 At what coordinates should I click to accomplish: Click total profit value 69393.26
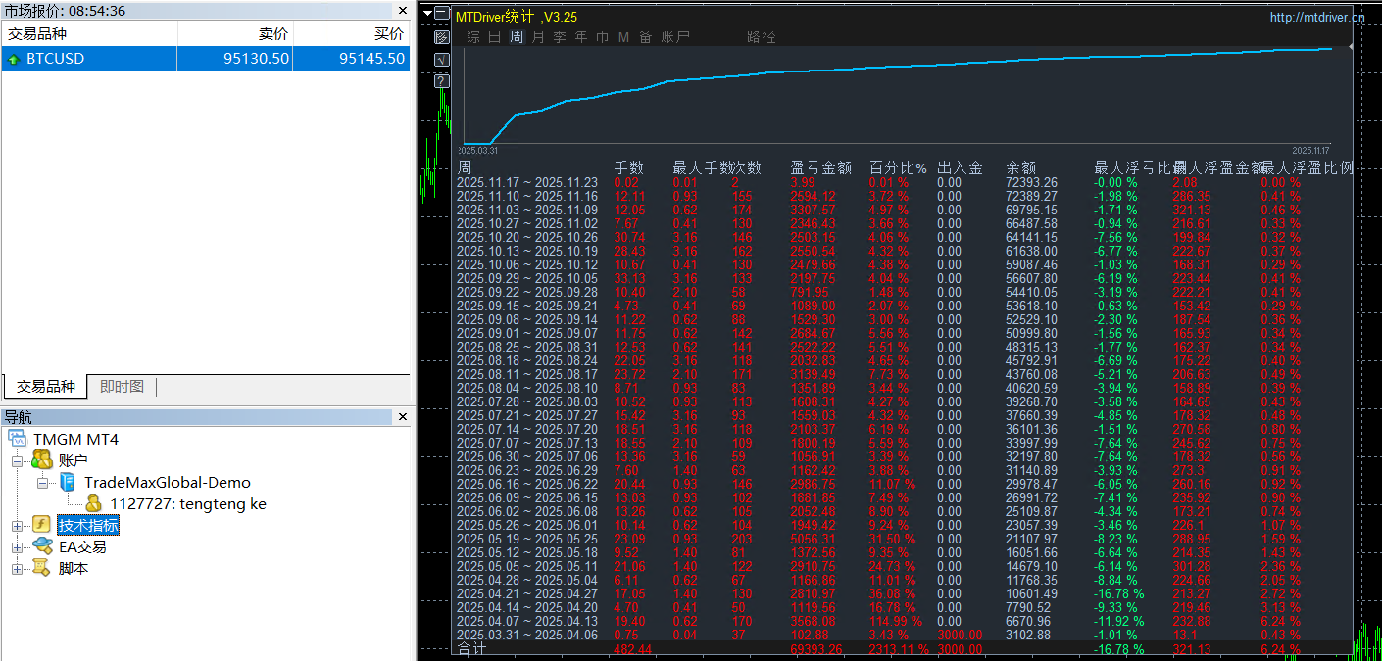click(x=816, y=648)
